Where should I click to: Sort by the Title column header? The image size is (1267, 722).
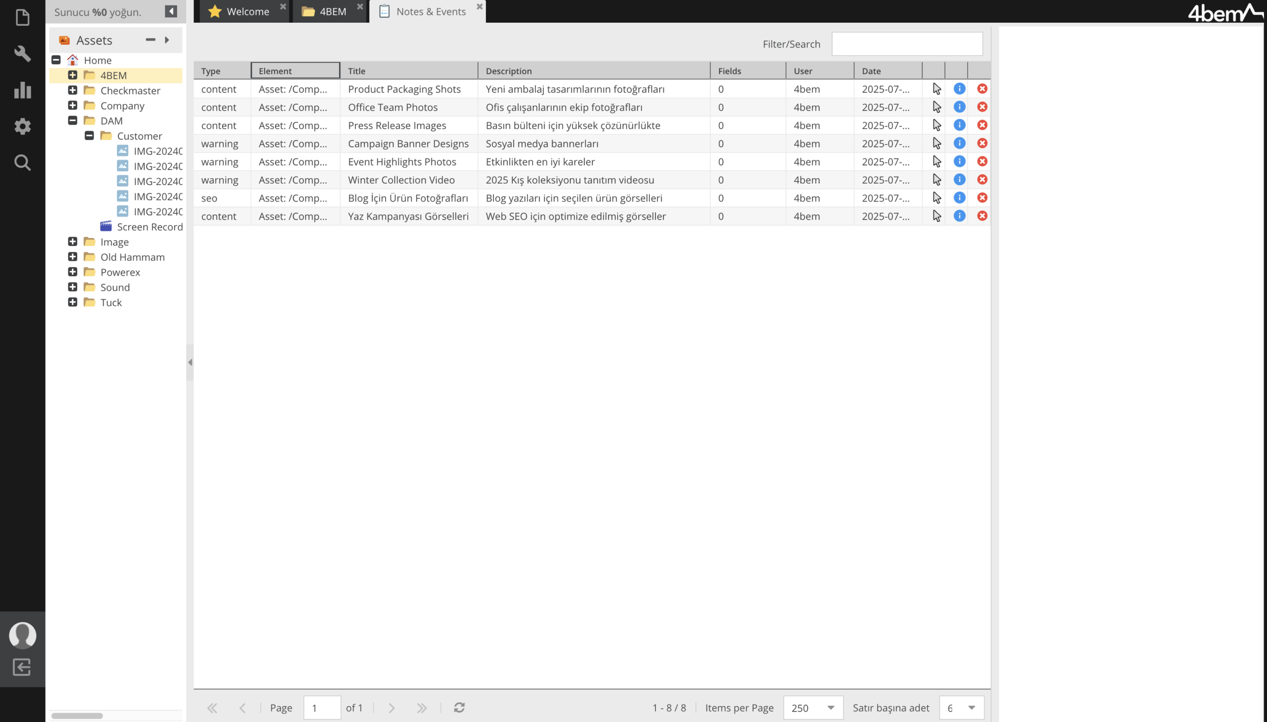[409, 71]
